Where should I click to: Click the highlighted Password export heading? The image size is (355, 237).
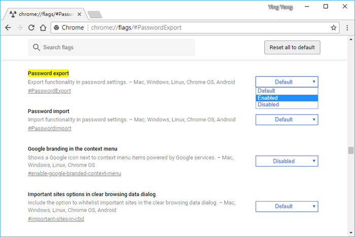click(x=49, y=73)
